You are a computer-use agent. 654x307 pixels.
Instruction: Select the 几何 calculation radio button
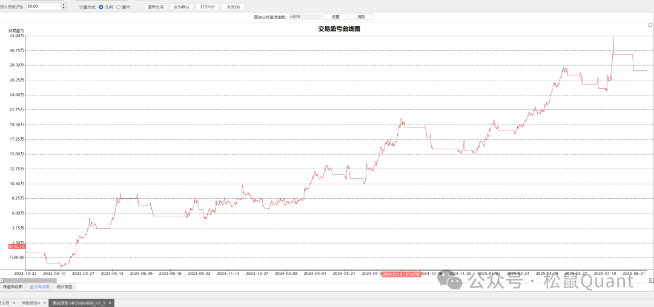pos(101,7)
